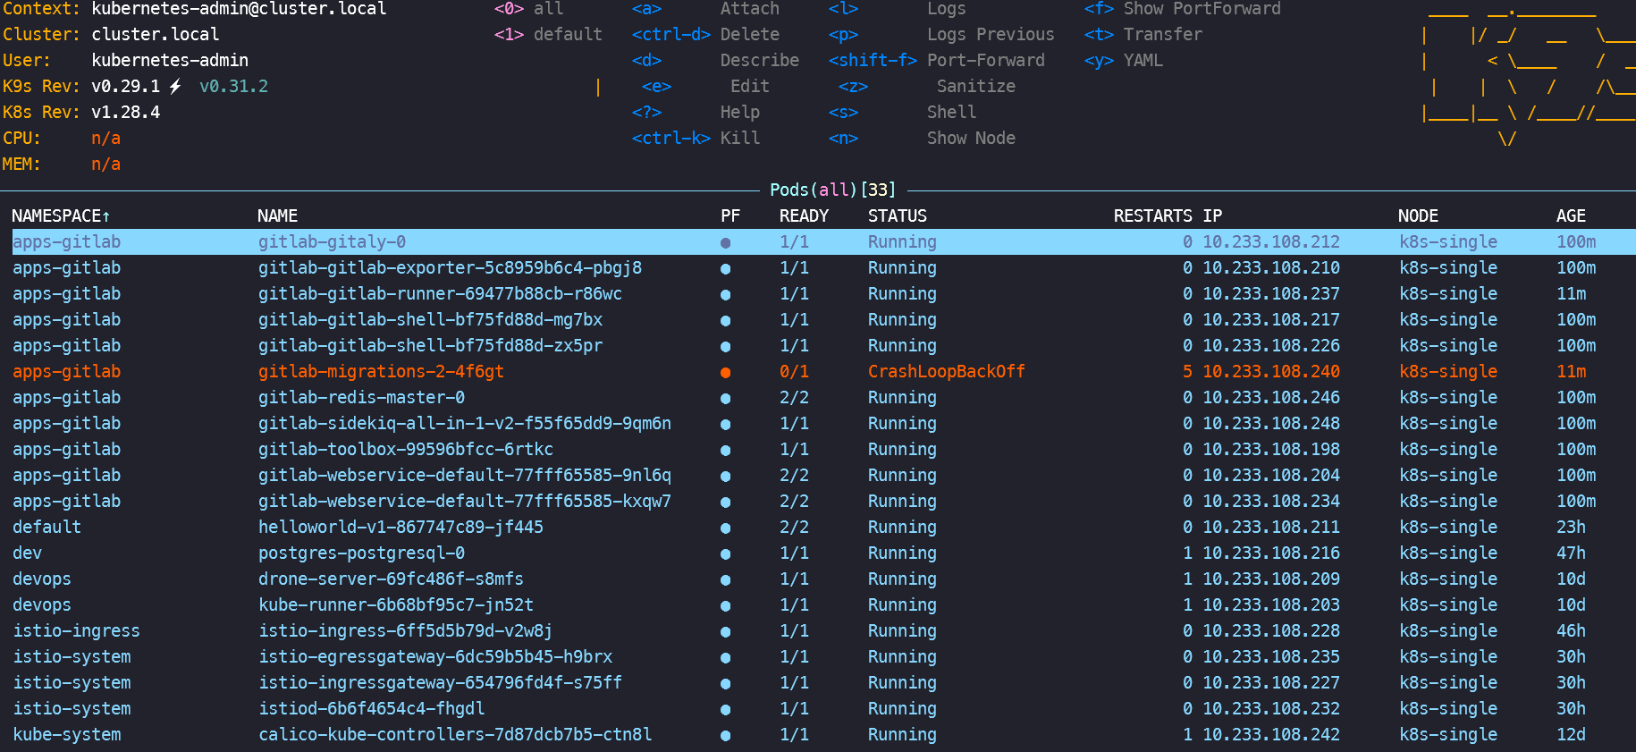The width and height of the screenshot is (1636, 752).
Task: Click the CrashLoopBackOff status text
Action: coord(947,371)
